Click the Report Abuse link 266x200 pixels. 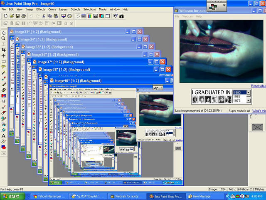259,86
